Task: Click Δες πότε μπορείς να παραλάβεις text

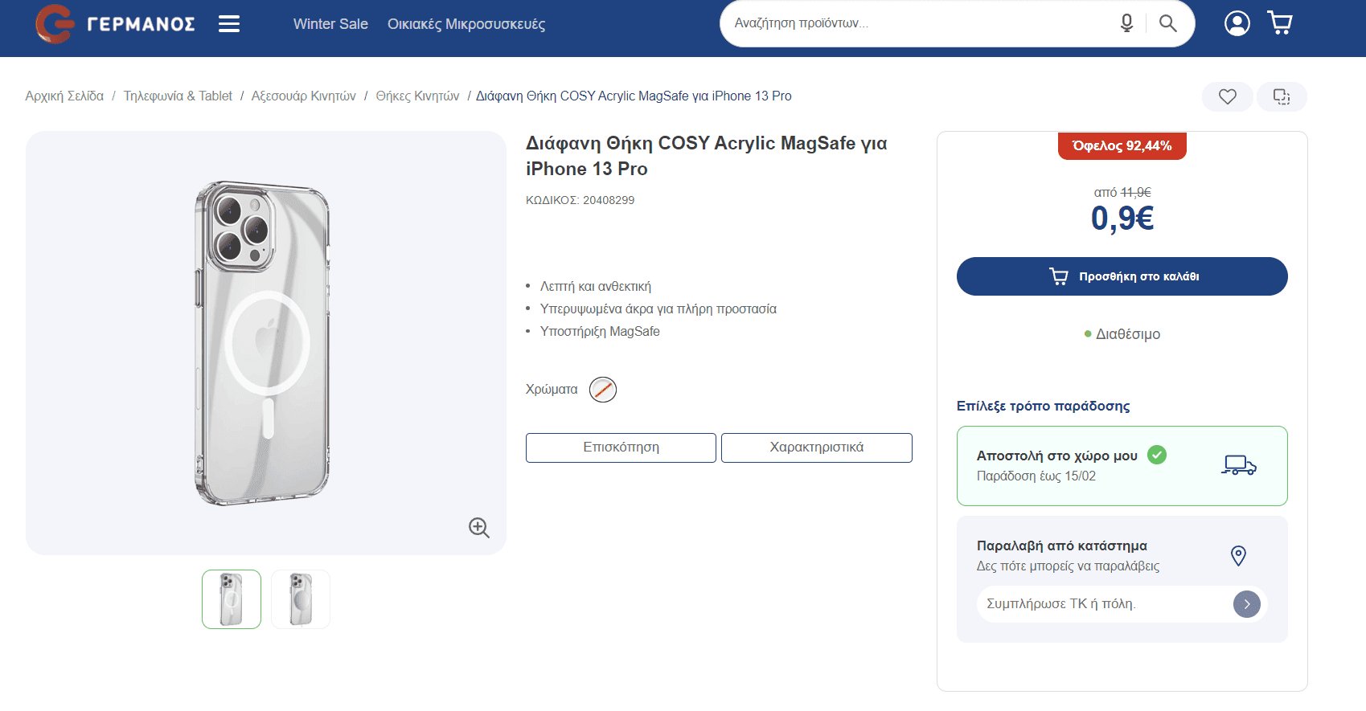Action: (x=1069, y=566)
